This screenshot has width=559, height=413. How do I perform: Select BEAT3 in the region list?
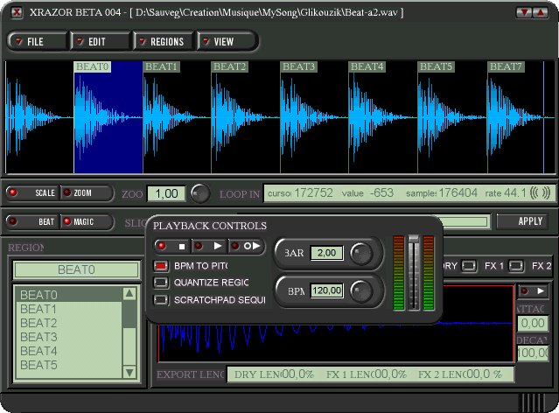point(70,337)
